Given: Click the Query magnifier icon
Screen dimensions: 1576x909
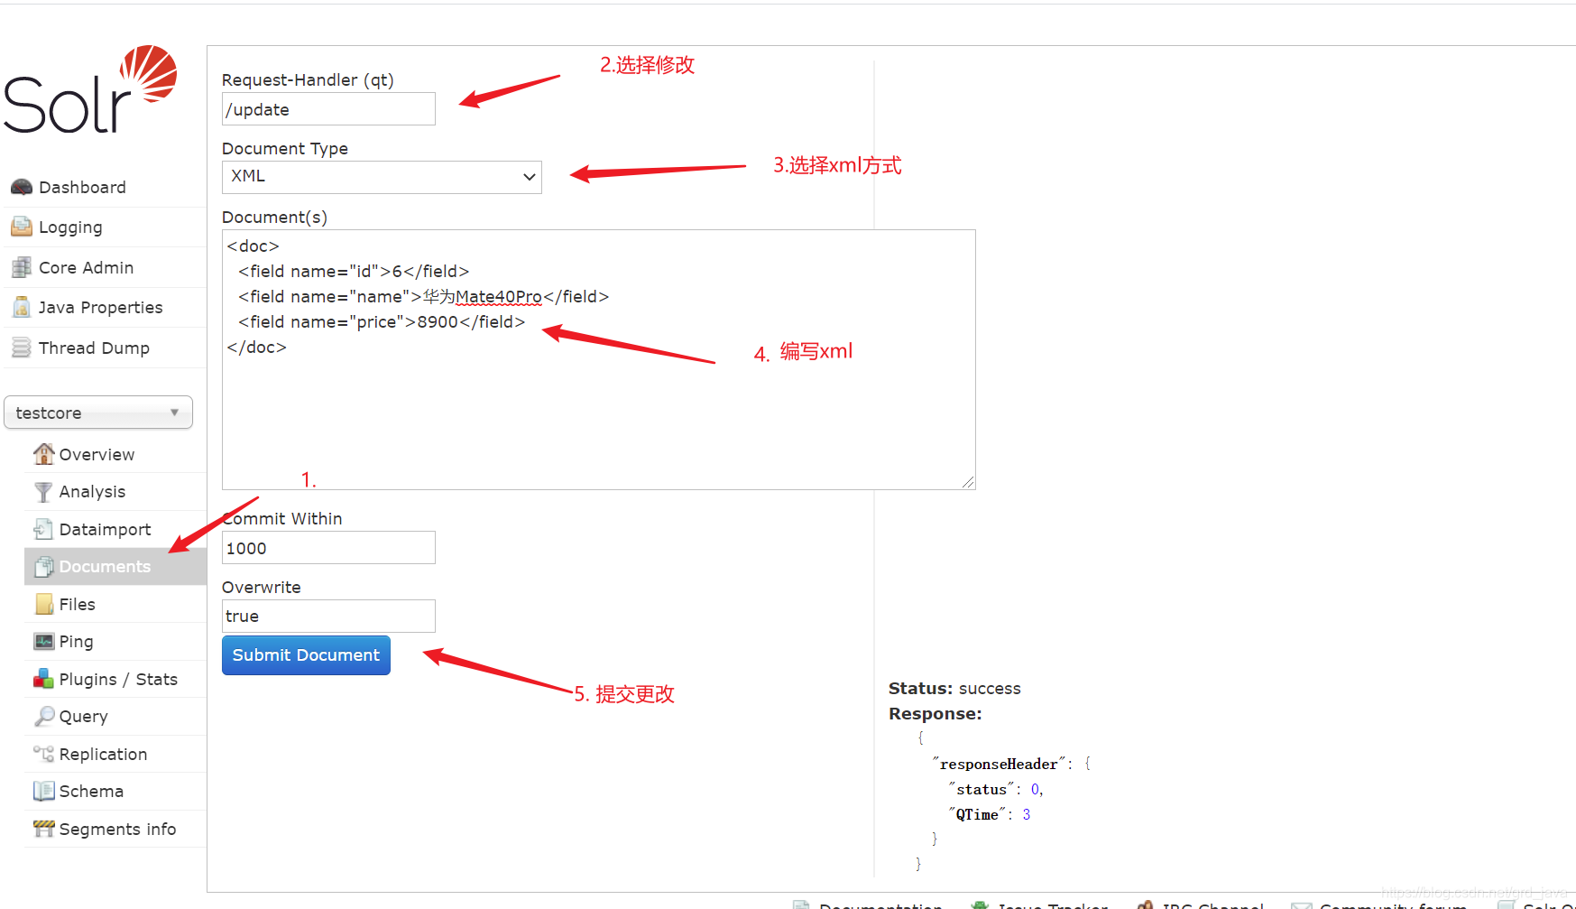Looking at the screenshot, I should coord(43,716).
